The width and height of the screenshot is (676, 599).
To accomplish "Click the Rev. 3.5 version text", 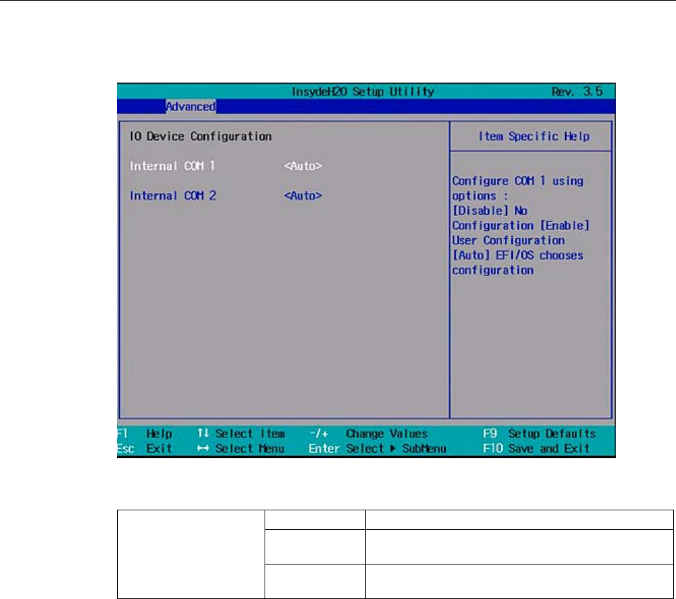I will [577, 91].
